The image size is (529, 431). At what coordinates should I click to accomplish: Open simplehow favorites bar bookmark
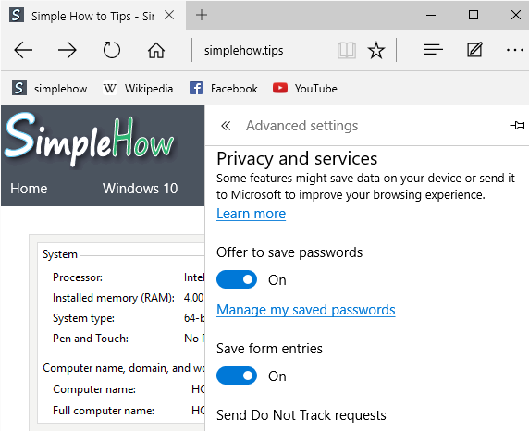pos(49,89)
